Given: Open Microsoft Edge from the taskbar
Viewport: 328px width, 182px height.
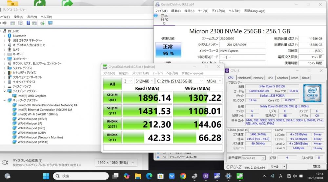Looking at the screenshot, I should [149, 176].
